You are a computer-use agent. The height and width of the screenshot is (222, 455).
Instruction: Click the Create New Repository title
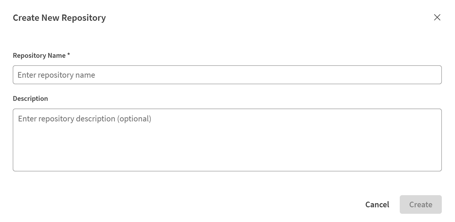click(59, 18)
